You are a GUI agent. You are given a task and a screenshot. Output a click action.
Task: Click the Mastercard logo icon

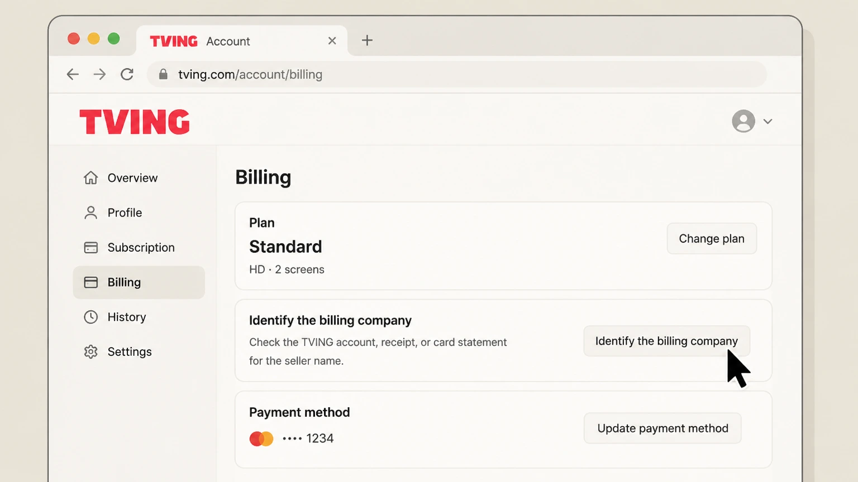261,439
